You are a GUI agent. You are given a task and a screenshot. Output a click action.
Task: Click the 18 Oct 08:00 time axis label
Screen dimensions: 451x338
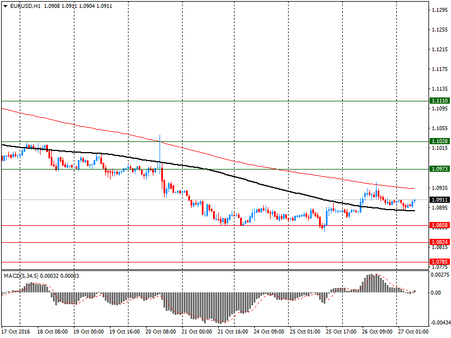click(x=52, y=332)
